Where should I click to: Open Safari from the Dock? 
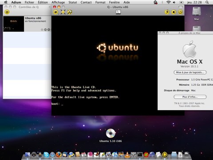click(52, 155)
